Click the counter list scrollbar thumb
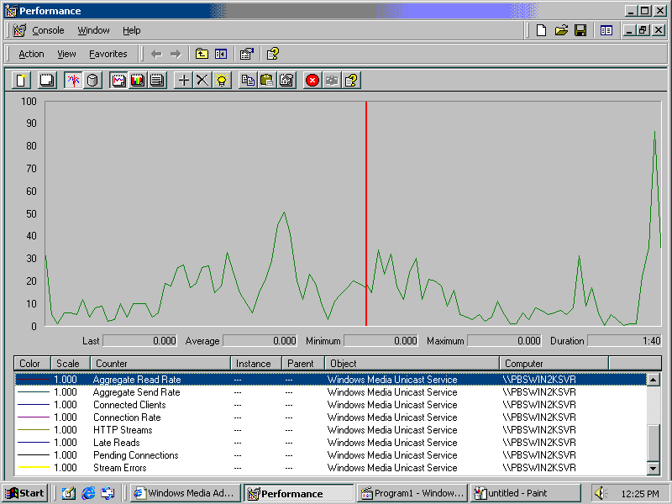The image size is (672, 504). [653, 444]
